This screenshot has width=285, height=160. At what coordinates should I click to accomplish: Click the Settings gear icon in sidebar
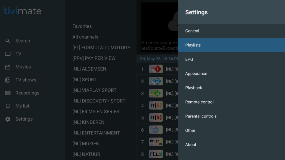(8, 119)
